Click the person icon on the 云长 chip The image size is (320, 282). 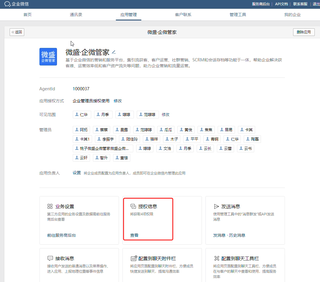point(201,148)
